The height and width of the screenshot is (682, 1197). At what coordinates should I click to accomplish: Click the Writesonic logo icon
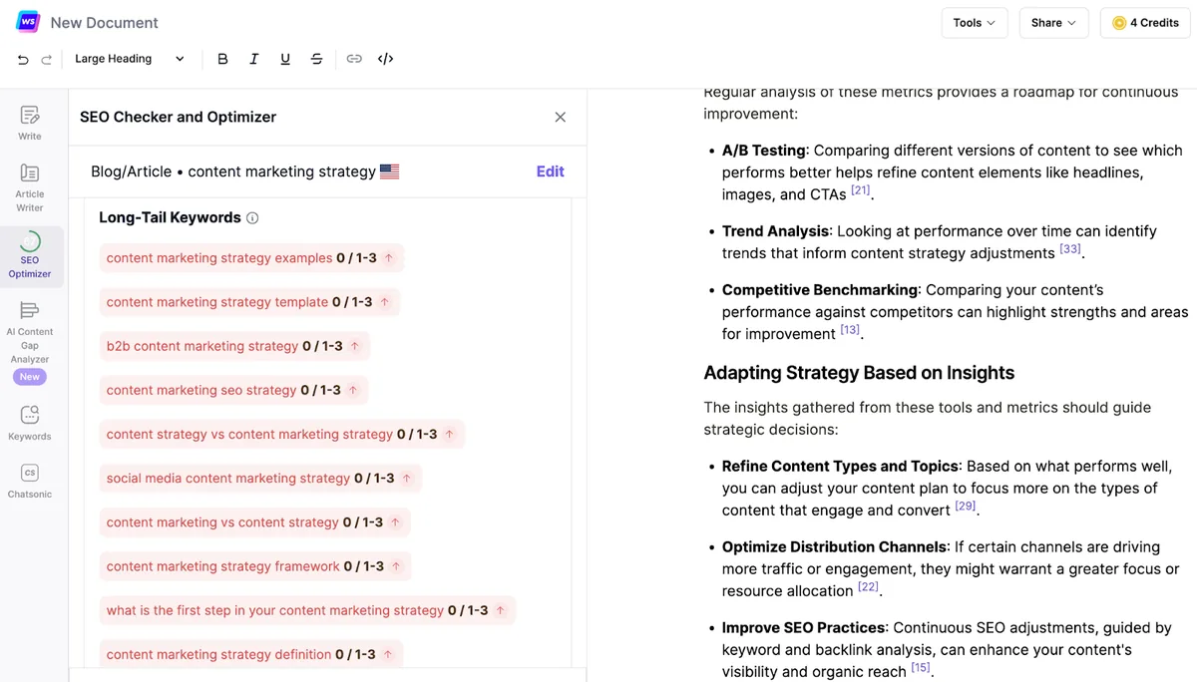pos(29,22)
